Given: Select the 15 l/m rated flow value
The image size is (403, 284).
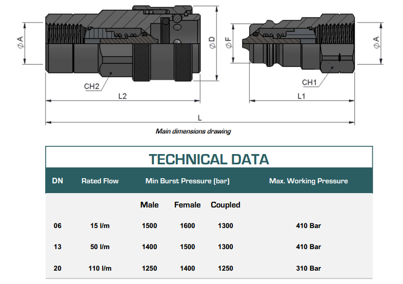Looking at the screenshot, I should click(x=100, y=226).
